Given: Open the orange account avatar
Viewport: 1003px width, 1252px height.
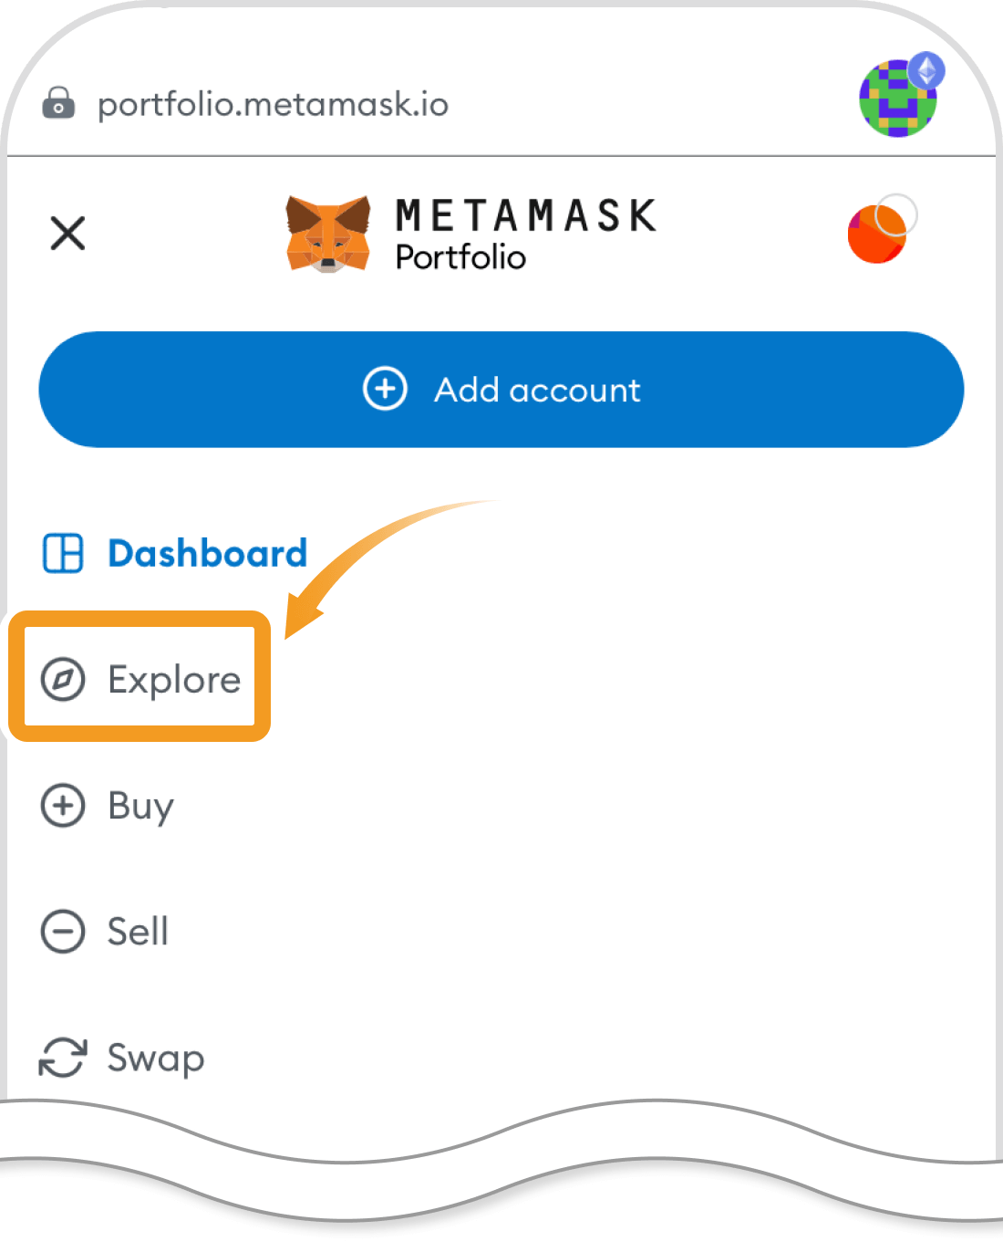Looking at the screenshot, I should [881, 230].
